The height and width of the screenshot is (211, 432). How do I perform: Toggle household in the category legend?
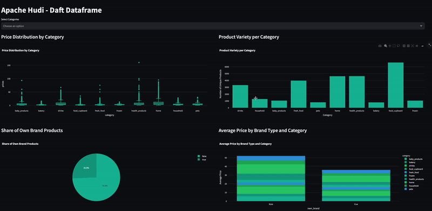[x=411, y=186]
